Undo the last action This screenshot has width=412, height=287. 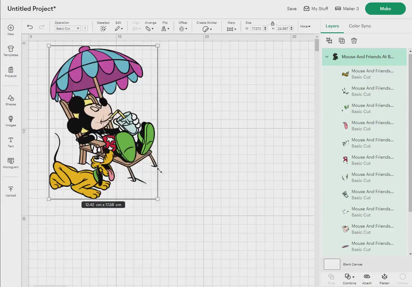coord(30,27)
